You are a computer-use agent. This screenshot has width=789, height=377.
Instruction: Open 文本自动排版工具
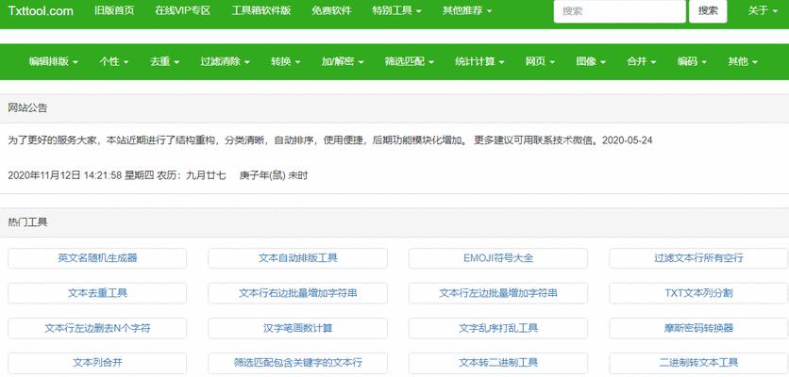(298, 258)
